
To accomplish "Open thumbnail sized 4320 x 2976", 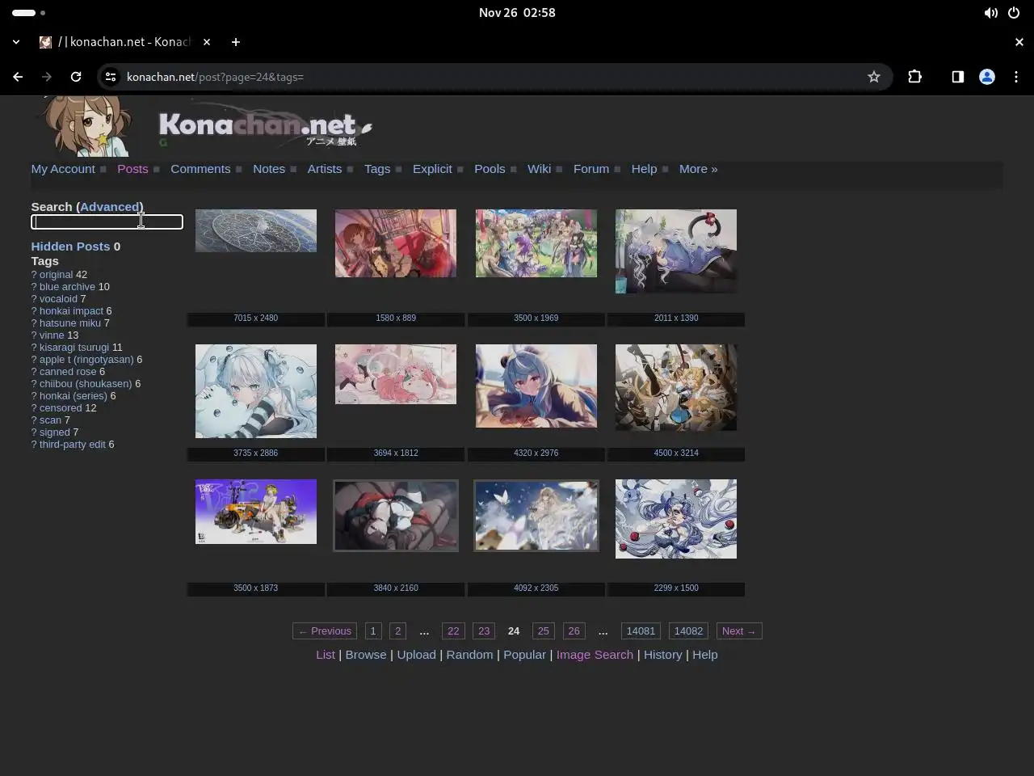I will [x=536, y=386].
